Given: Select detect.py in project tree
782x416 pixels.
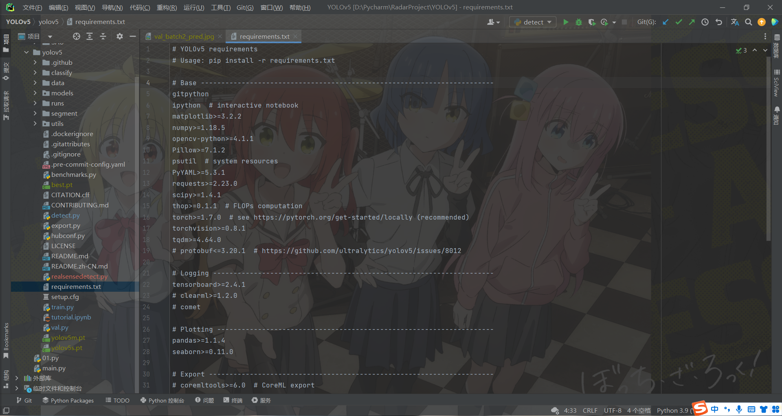Looking at the screenshot, I should pos(65,215).
